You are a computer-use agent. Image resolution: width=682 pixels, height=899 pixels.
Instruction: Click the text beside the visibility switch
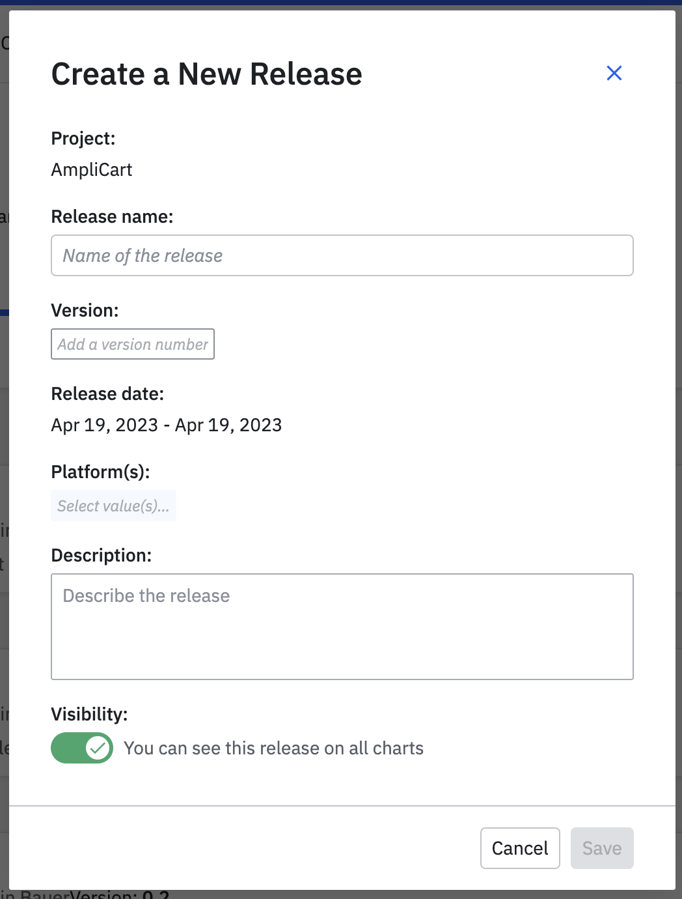[273, 748]
